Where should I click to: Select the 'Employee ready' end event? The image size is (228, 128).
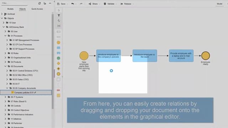pos(206,55)
